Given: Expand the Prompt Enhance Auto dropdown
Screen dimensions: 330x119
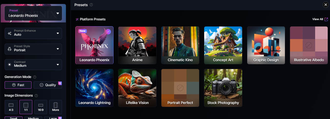Looking at the screenshot, I should pyautogui.click(x=33, y=33).
